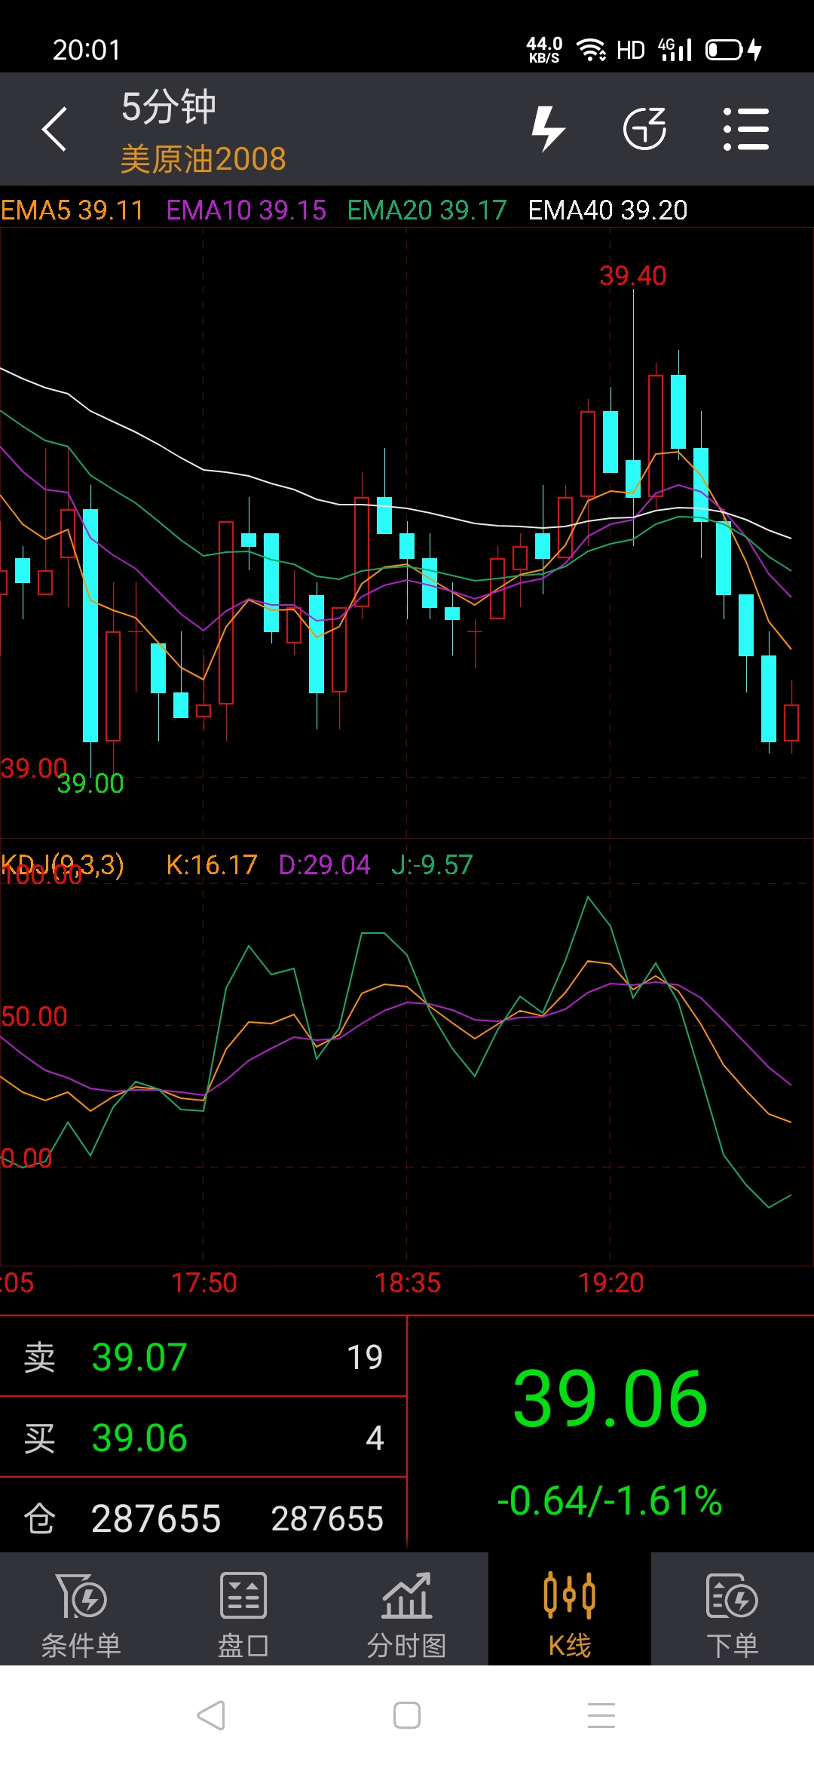Tap the 买 buy label

coord(39,1438)
